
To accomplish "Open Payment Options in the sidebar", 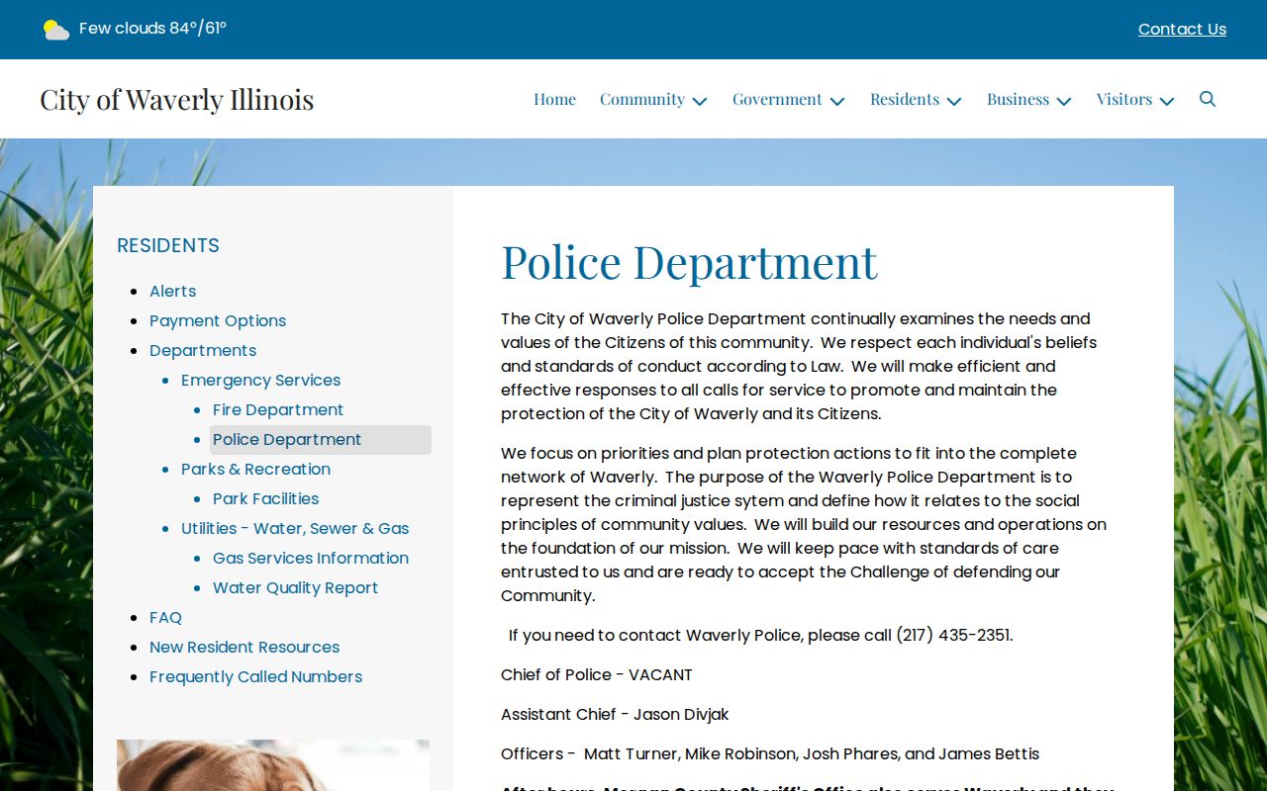I will tap(218, 320).
